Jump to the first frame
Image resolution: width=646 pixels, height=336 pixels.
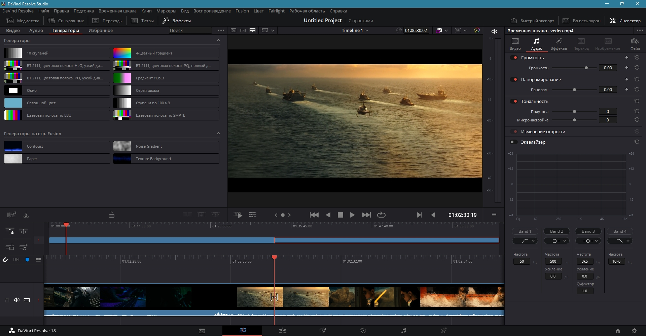(x=314, y=215)
